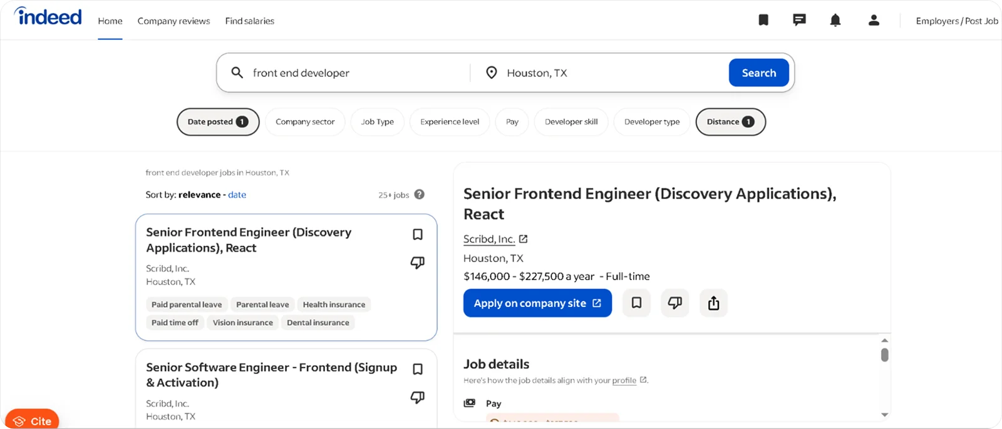Open Scribd, Inc. company link
Viewport: 1002px width, 429px height.
(x=489, y=239)
